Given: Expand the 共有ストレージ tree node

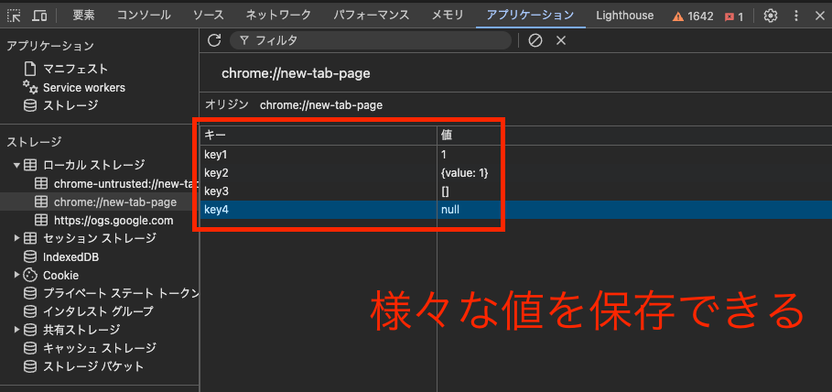Looking at the screenshot, I should click(x=17, y=330).
